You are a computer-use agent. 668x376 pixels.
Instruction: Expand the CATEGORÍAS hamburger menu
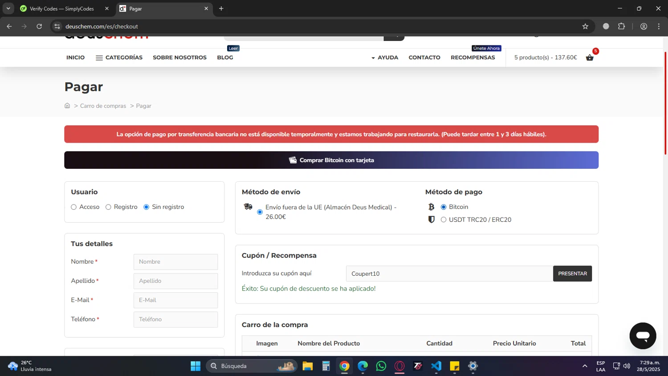pos(119,57)
